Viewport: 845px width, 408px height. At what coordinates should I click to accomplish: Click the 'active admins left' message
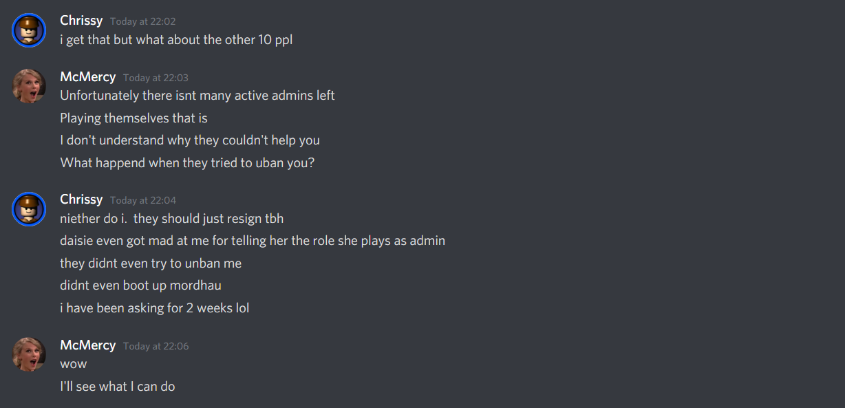(197, 96)
